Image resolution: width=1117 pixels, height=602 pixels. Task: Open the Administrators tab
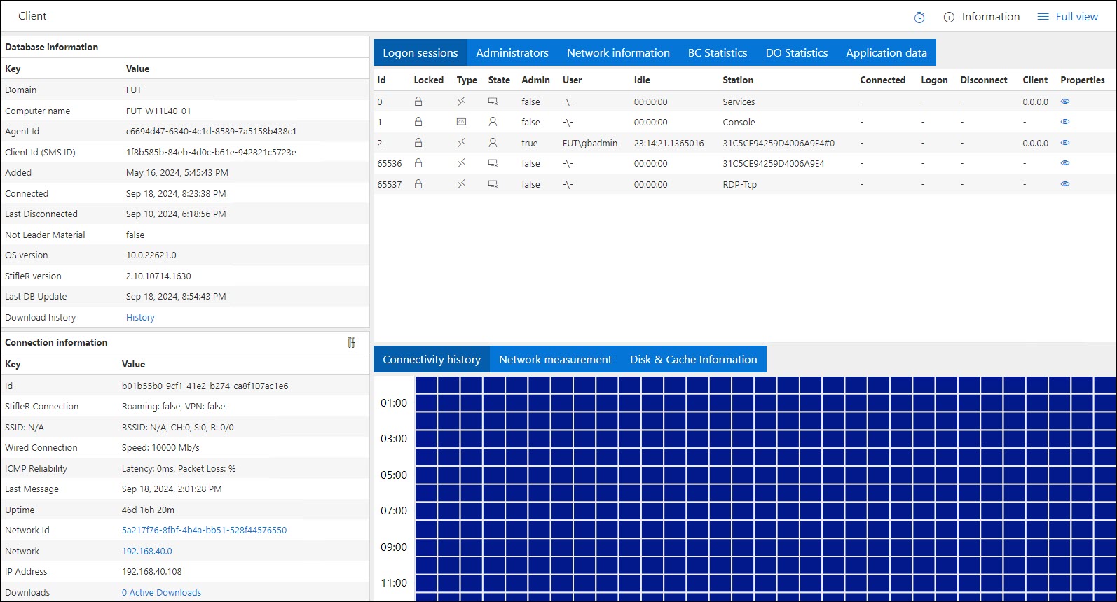[512, 53]
